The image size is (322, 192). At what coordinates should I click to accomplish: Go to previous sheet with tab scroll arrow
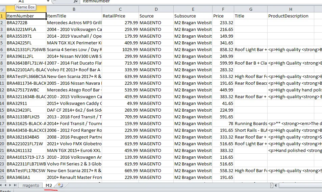pyautogui.click(x=5, y=185)
